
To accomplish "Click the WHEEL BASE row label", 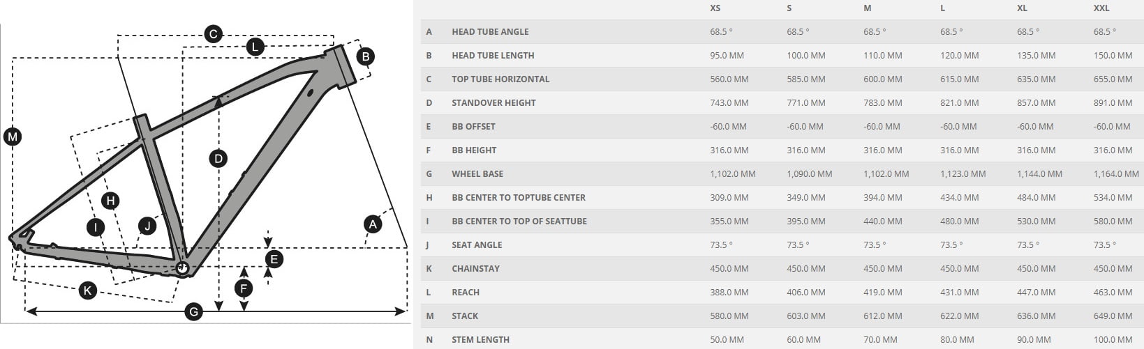I will coord(477,174).
